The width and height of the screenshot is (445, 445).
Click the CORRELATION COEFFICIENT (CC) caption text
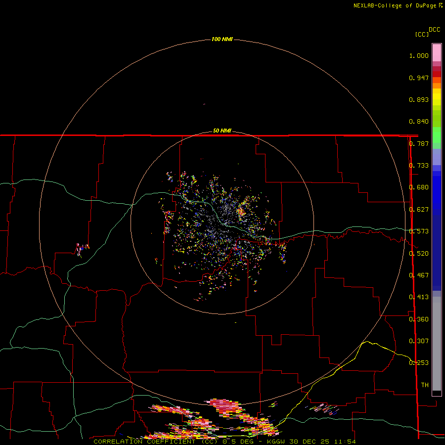156,442
